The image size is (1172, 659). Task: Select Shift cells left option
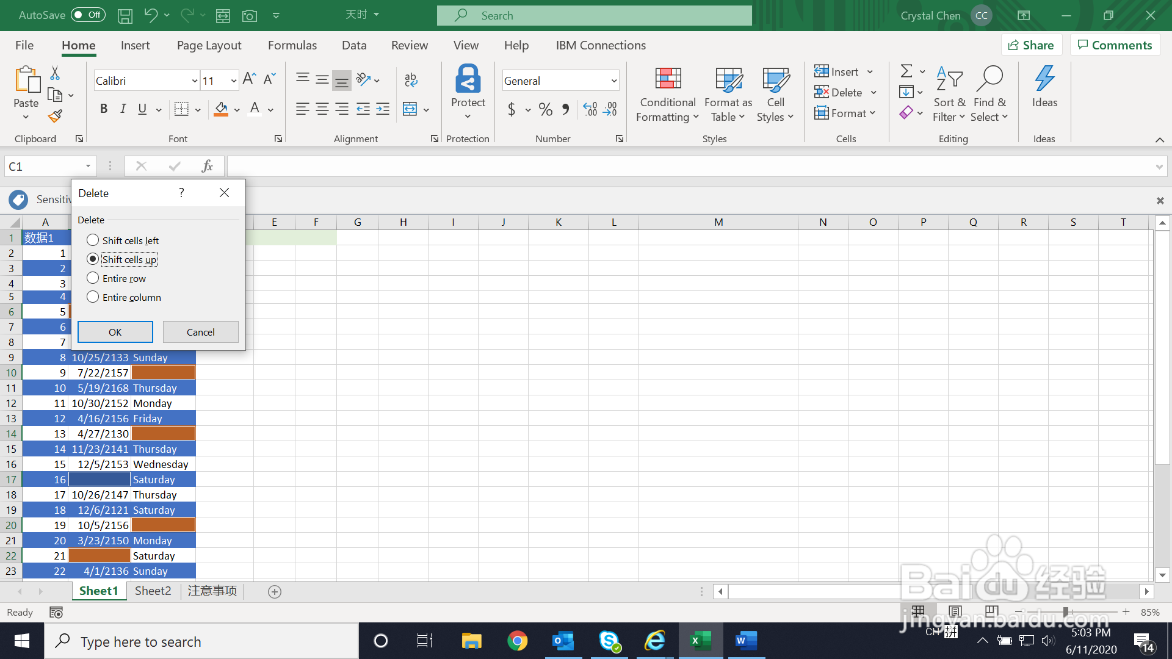[123, 240]
